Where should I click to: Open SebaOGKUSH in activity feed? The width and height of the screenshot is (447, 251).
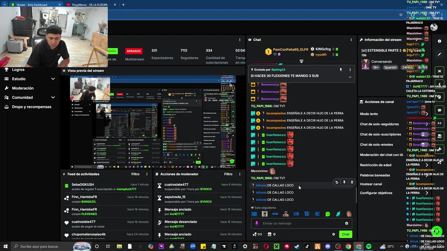pos(83,184)
